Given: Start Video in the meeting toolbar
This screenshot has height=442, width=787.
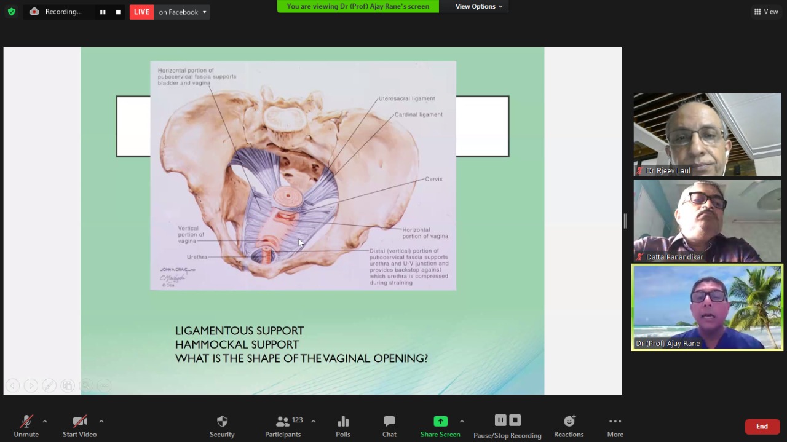Looking at the screenshot, I should [x=79, y=426].
